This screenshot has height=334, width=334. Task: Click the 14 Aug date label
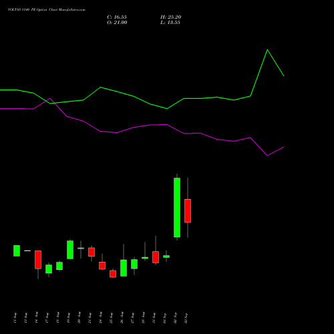coord(37,318)
